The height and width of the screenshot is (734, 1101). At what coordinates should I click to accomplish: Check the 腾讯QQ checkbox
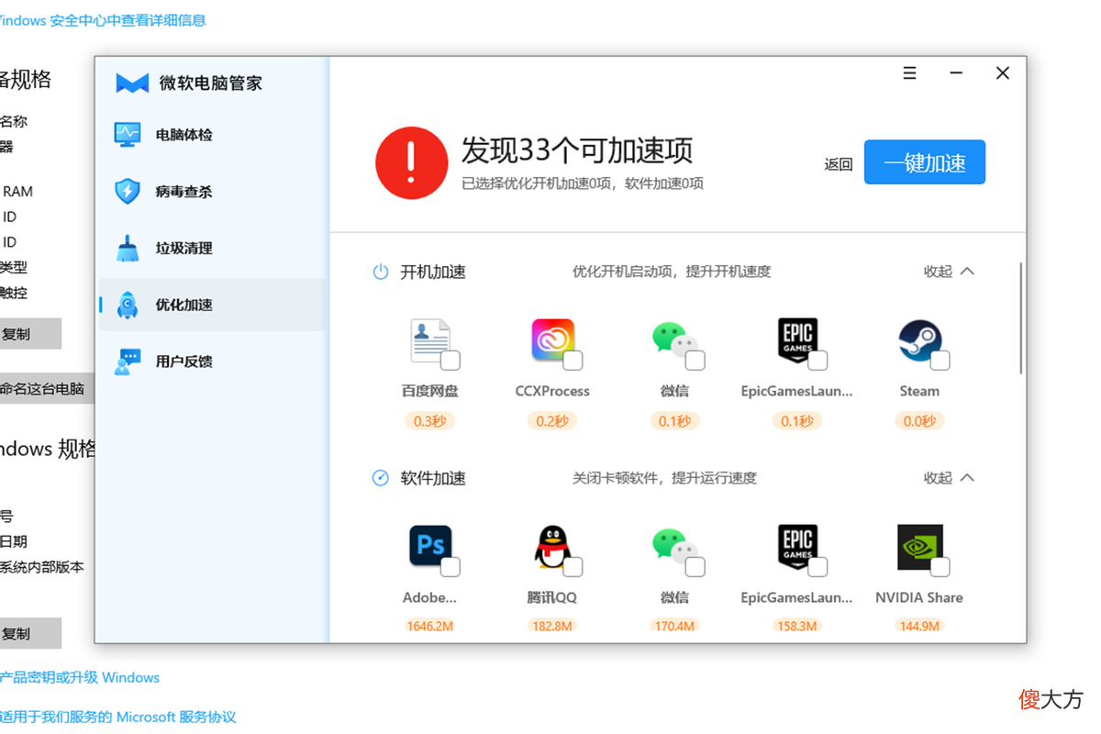pos(573,566)
